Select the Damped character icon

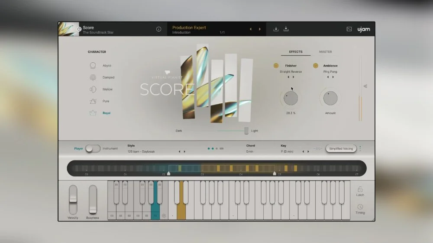pyautogui.click(x=93, y=77)
